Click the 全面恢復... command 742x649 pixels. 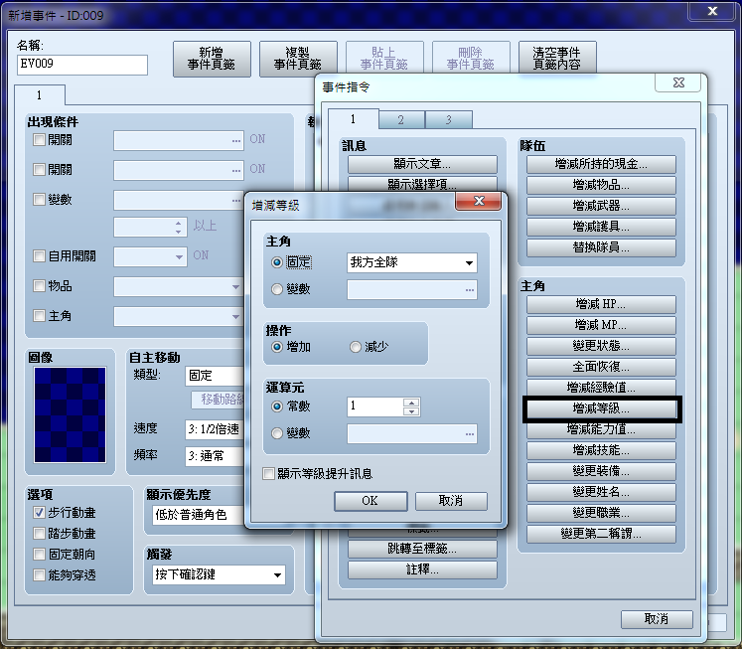[601, 367]
